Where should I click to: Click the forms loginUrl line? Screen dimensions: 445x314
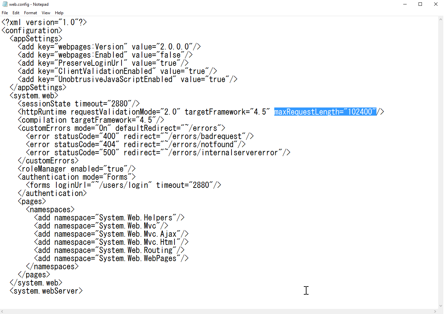click(x=124, y=185)
